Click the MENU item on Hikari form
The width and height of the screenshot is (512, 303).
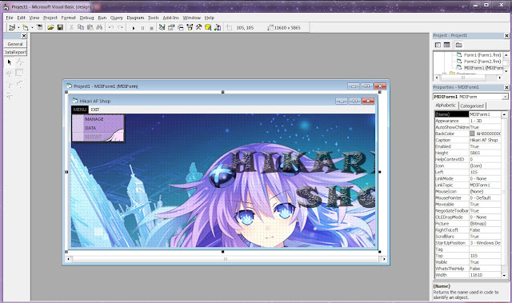(x=80, y=110)
